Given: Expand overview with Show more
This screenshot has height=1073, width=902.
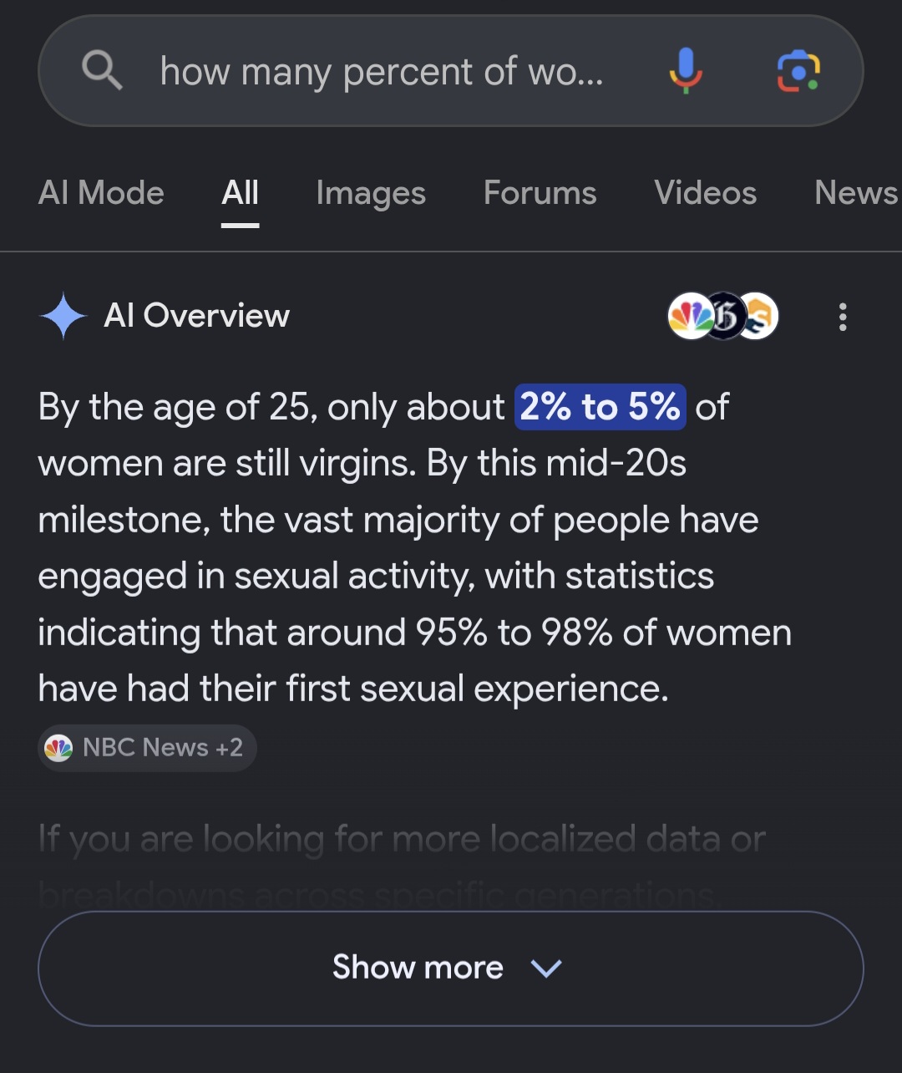Looking at the screenshot, I should coord(450,968).
